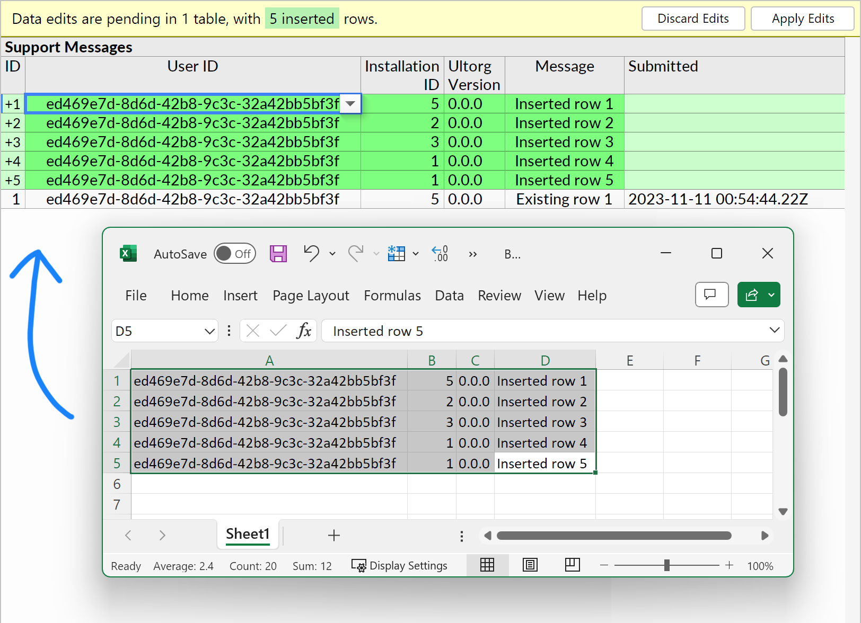Screen dimensions: 861x623
Task: Select the Page Layout view icon
Action: pyautogui.click(x=530, y=565)
